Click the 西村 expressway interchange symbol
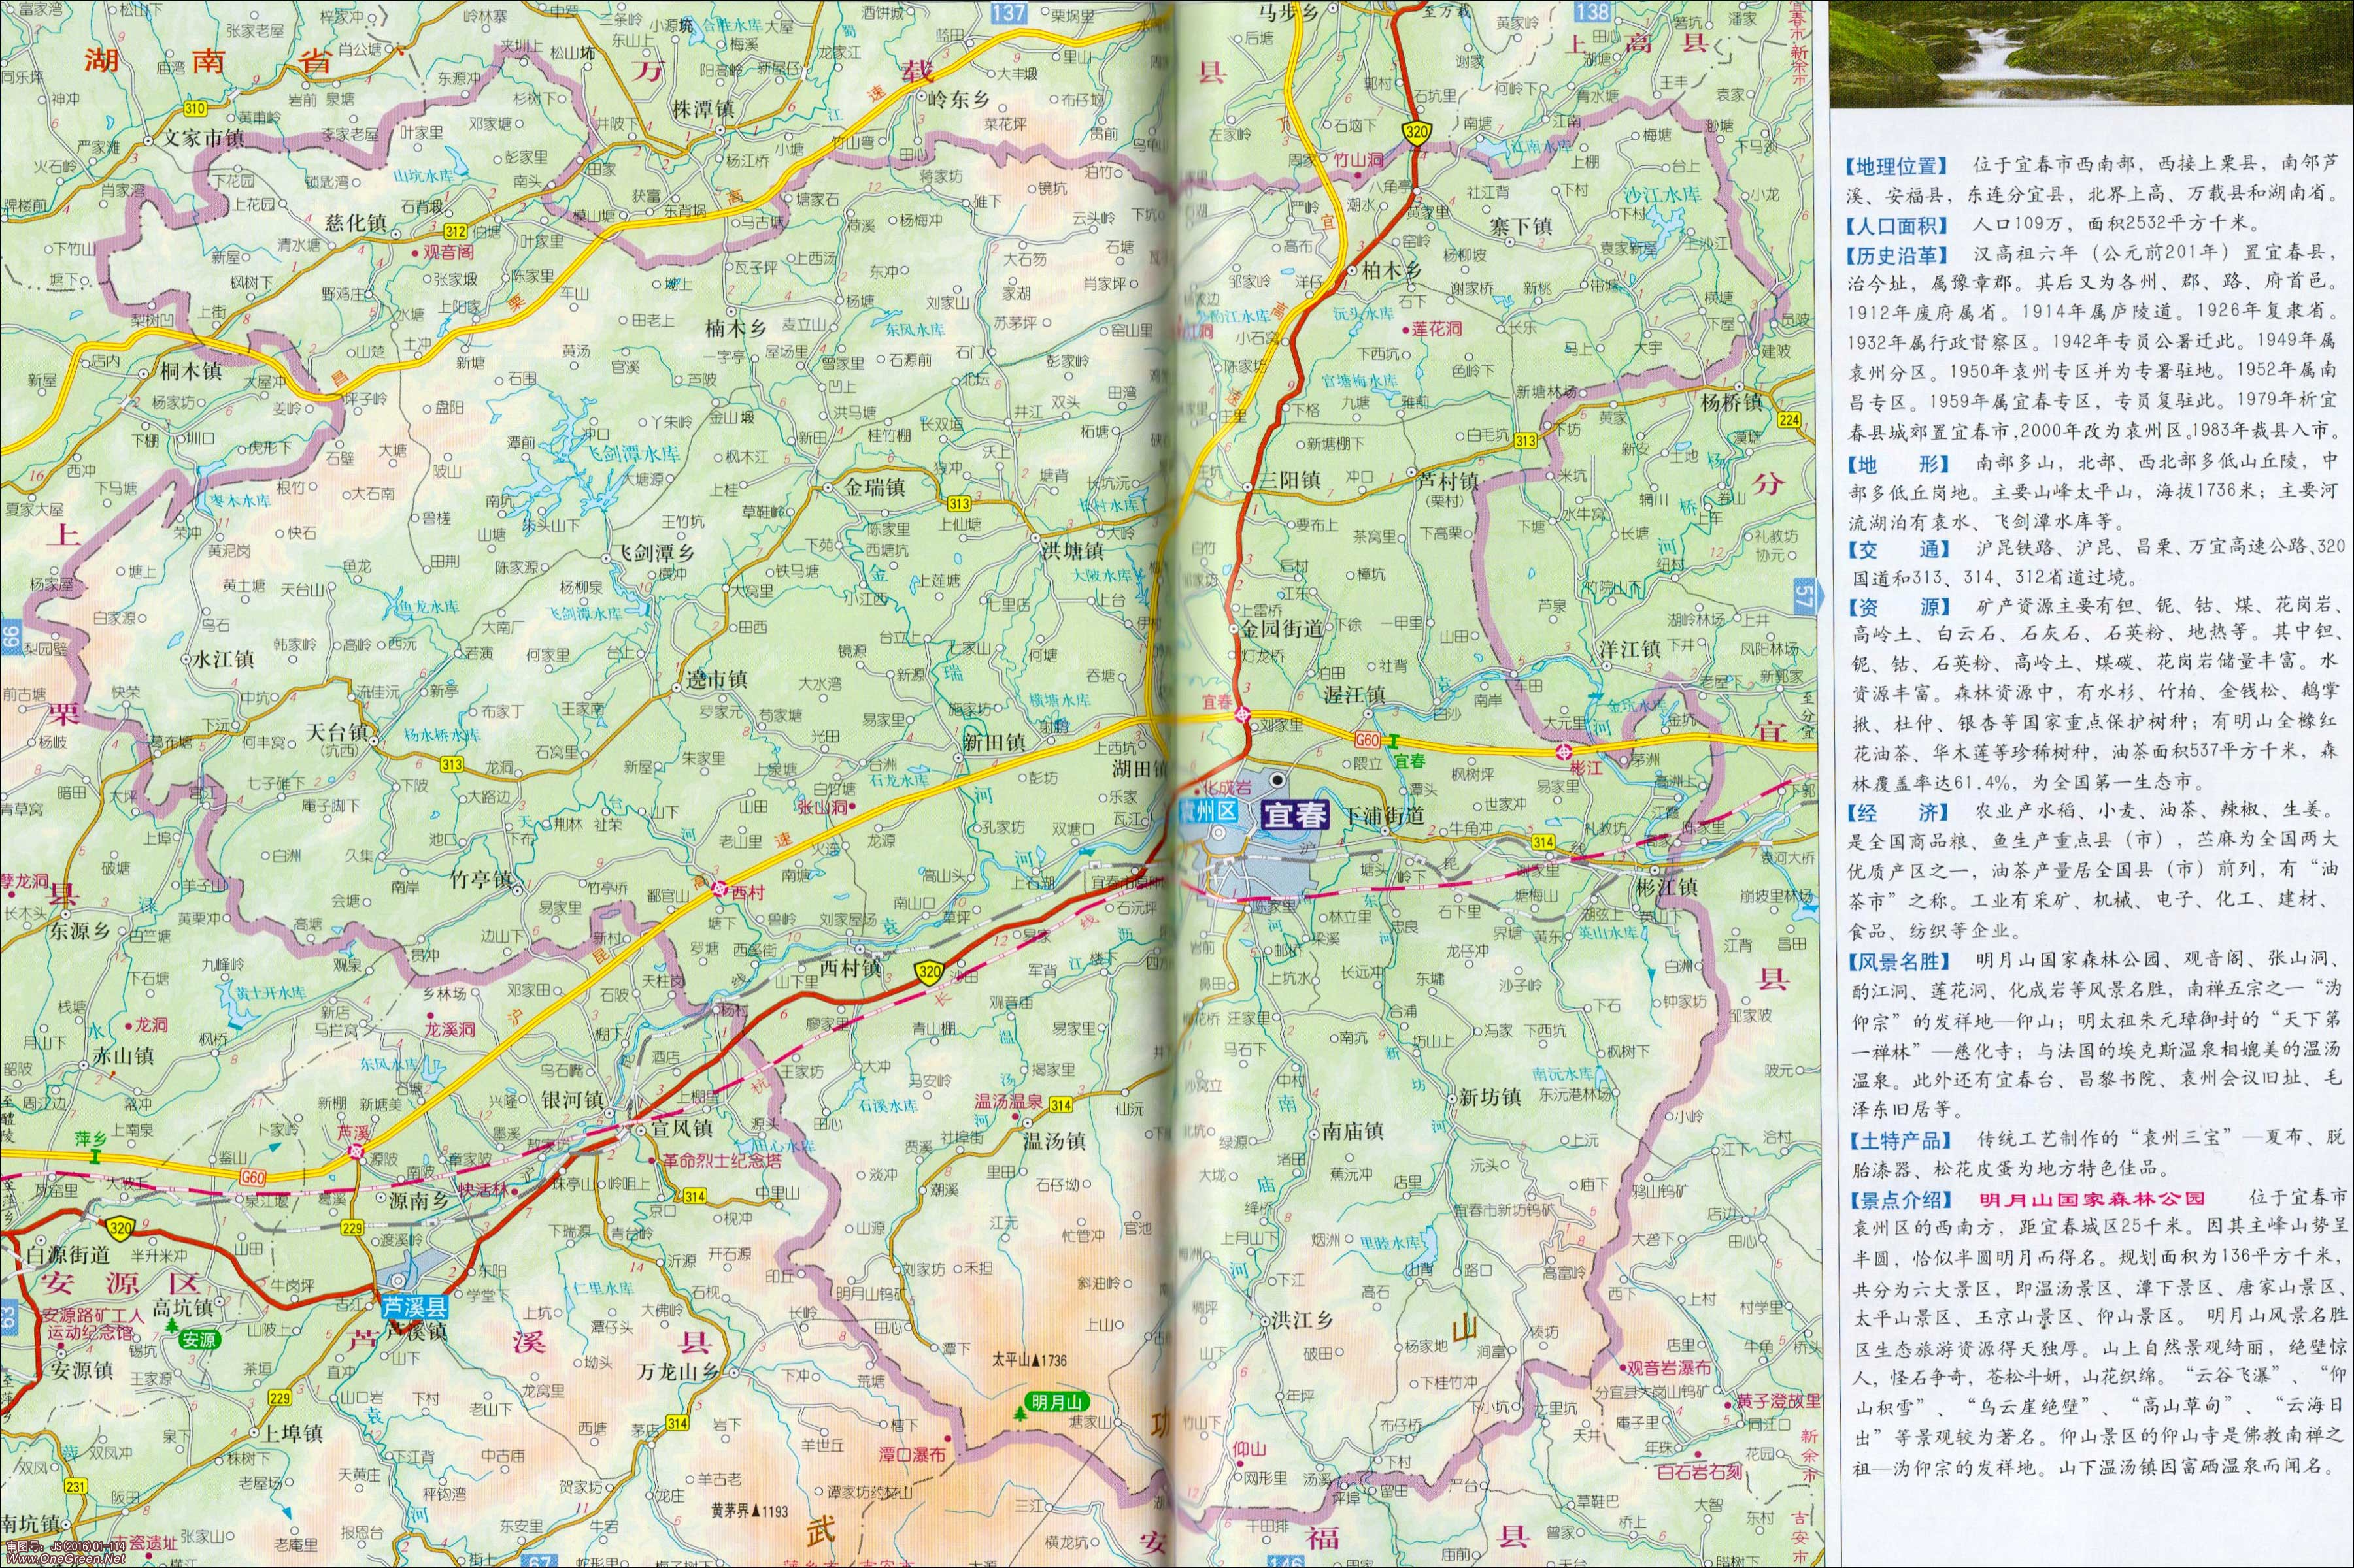 point(718,888)
